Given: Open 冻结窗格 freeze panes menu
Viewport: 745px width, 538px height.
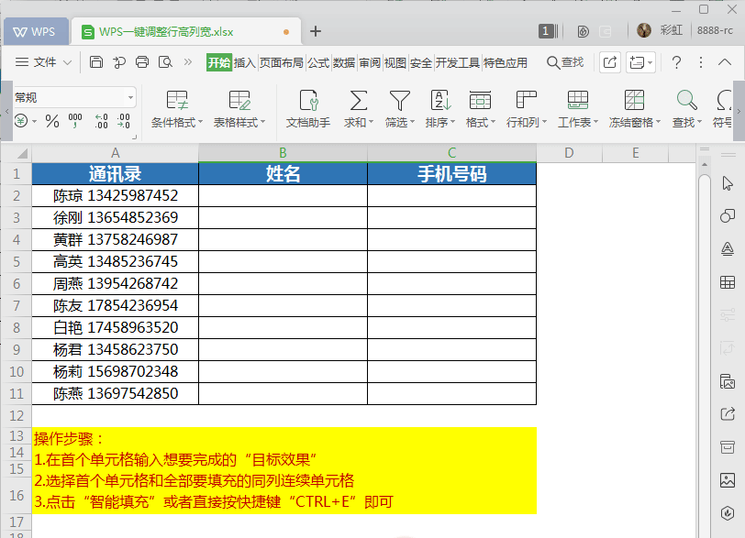Looking at the screenshot, I should coord(635,109).
